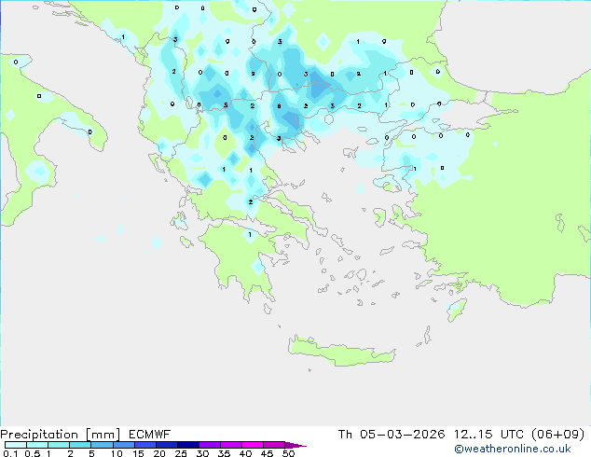Select the '35' legend scale label

(x=224, y=453)
